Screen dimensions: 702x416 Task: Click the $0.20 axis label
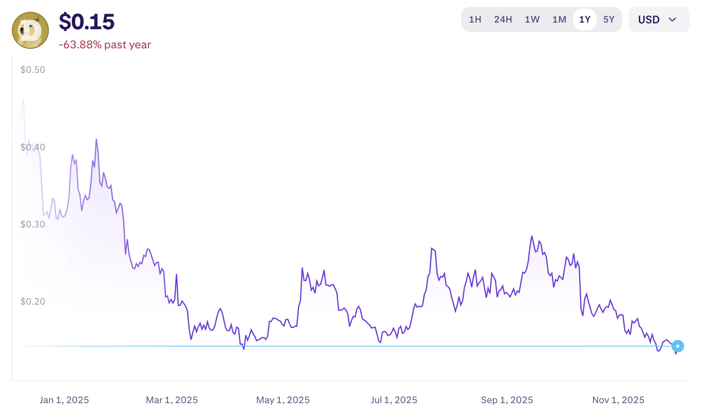point(33,301)
